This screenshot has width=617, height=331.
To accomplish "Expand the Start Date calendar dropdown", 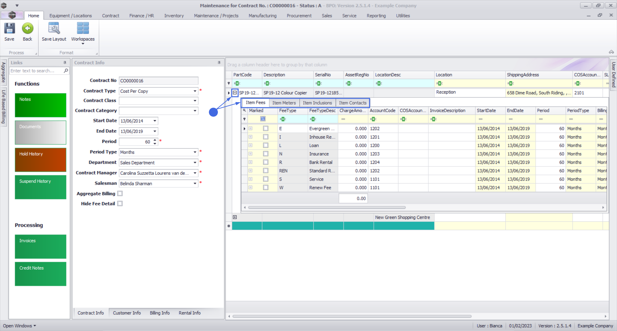I will coord(155,121).
